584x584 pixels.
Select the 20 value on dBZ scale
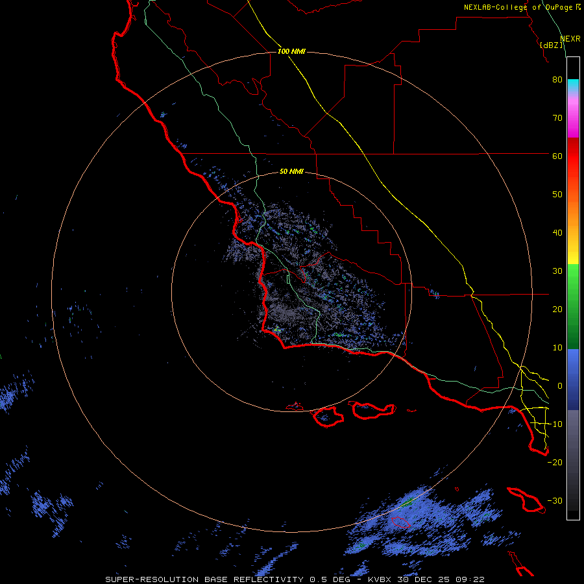[557, 309]
